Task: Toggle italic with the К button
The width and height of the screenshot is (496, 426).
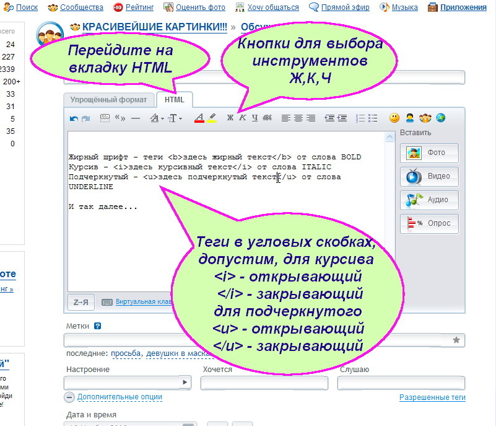Action: 243,118
